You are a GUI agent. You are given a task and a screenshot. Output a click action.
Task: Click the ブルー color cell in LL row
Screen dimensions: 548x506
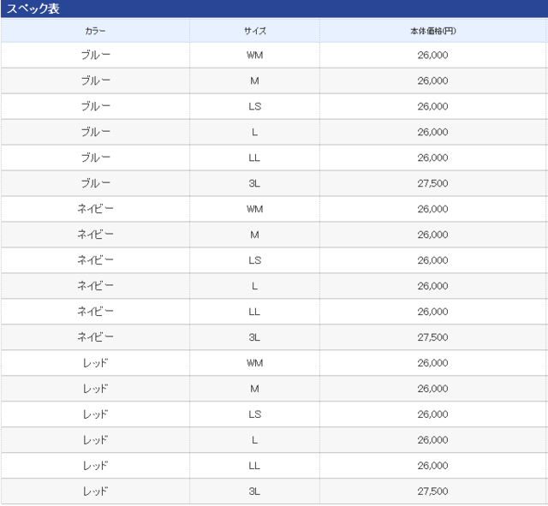(x=96, y=158)
